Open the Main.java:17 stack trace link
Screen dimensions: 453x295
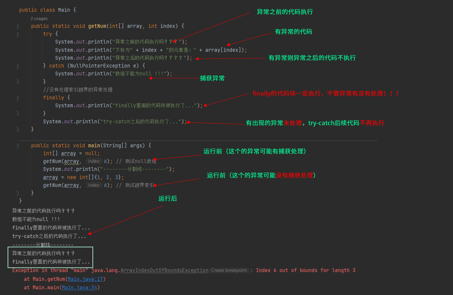(85, 279)
